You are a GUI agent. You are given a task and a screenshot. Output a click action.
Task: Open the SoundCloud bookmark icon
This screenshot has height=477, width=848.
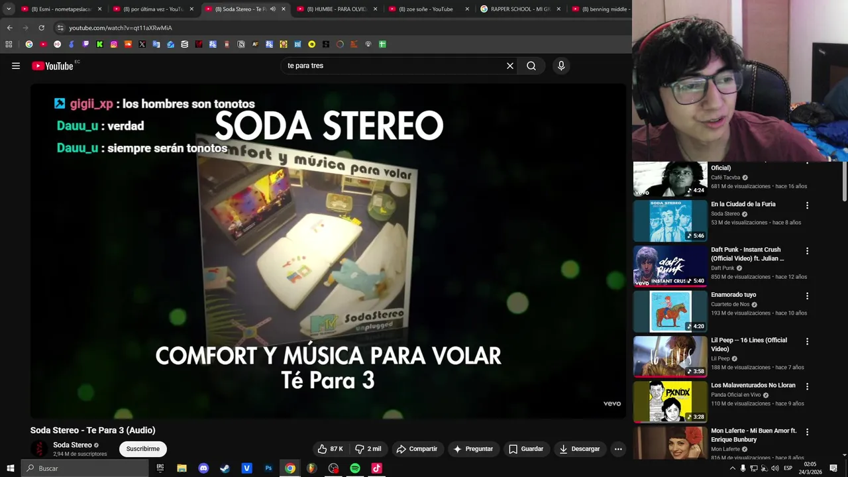(x=128, y=44)
